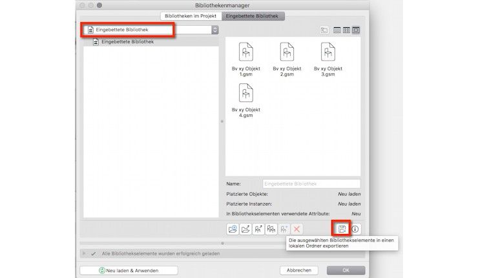
Task: Click Neu laden for Platzierte Instanzen
Action: 349,204
